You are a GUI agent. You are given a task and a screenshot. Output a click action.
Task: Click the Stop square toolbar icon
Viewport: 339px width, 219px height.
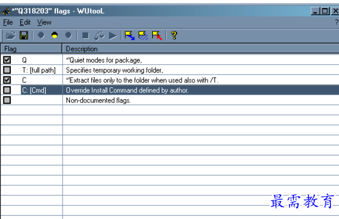[x=86, y=35]
